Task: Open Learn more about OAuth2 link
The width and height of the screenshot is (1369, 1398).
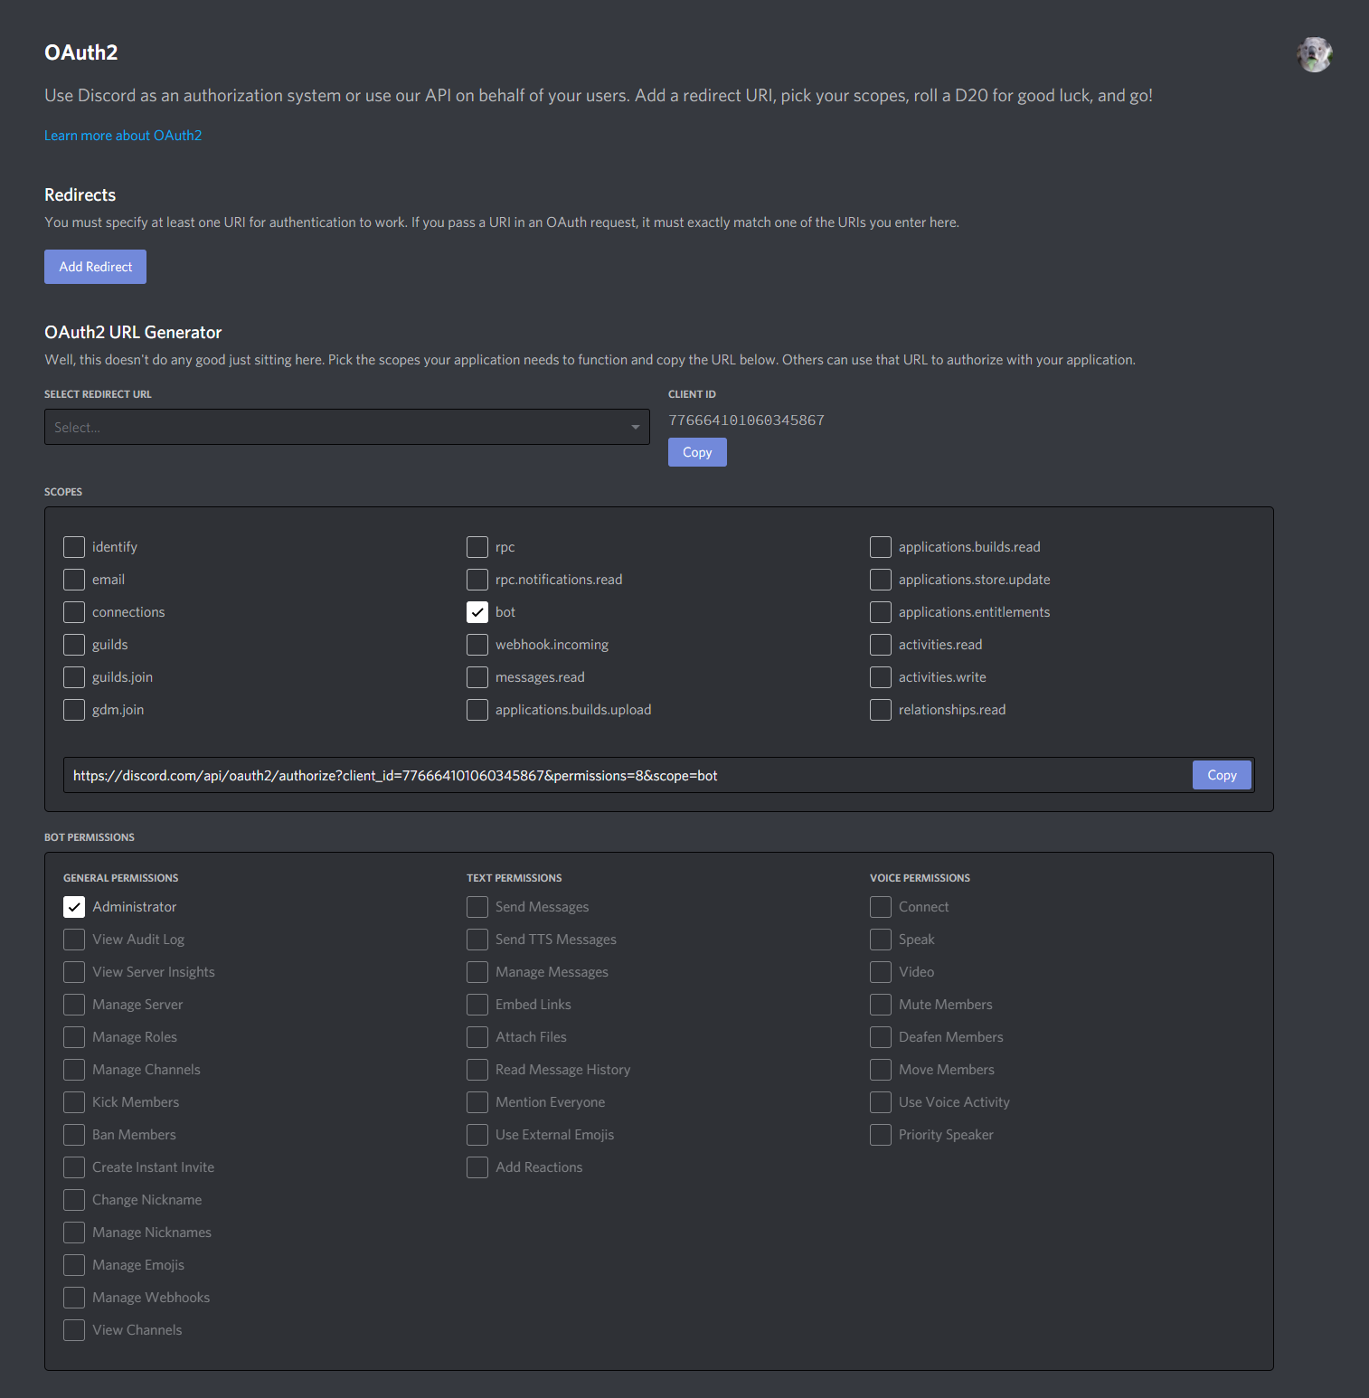Action: (123, 136)
